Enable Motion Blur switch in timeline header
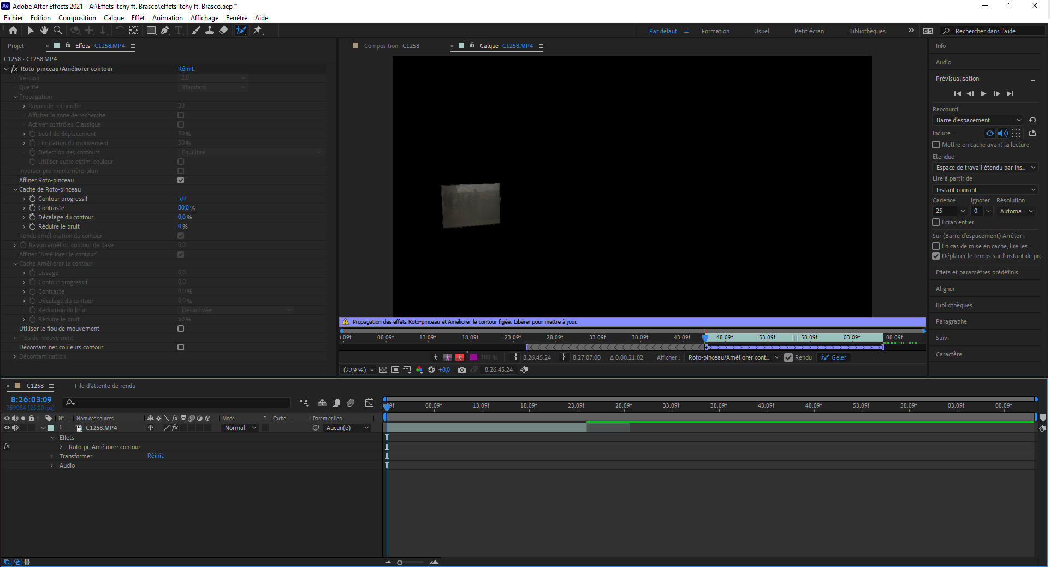Viewport: 1050px width, 567px height. pos(351,403)
